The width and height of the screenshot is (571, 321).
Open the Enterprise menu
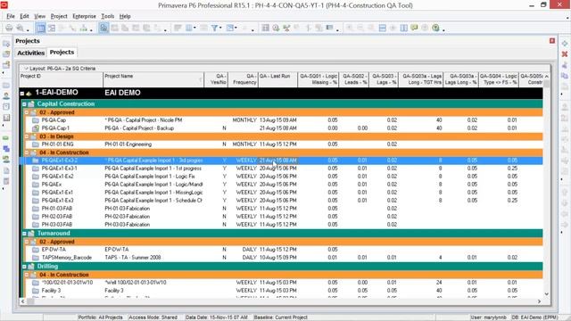[84, 16]
